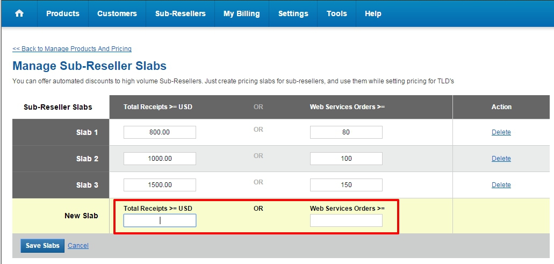The image size is (554, 264).
Task: Open the Customers menu
Action: tap(117, 13)
